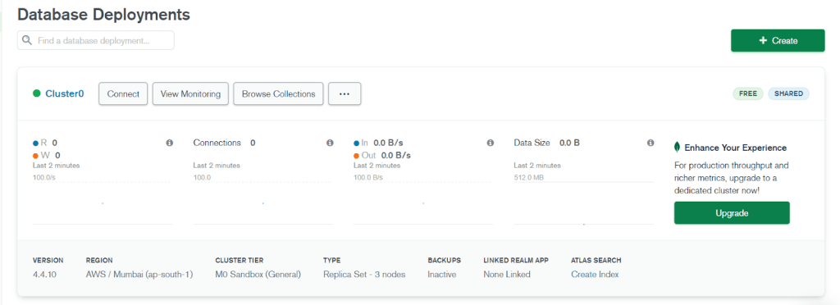Image resolution: width=840 pixels, height=305 pixels.
Task: Click the orange W write indicator dot
Action: tap(35, 156)
